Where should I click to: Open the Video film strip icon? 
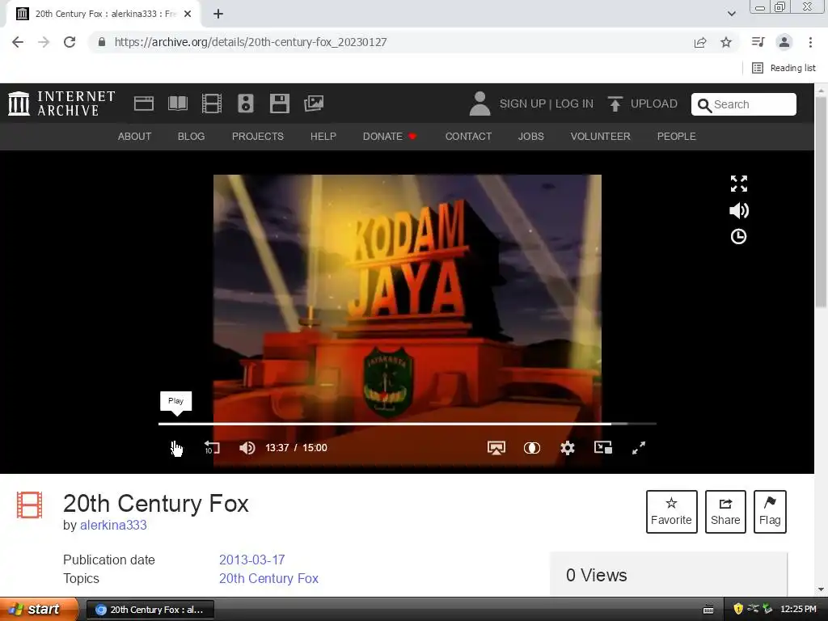coord(212,103)
